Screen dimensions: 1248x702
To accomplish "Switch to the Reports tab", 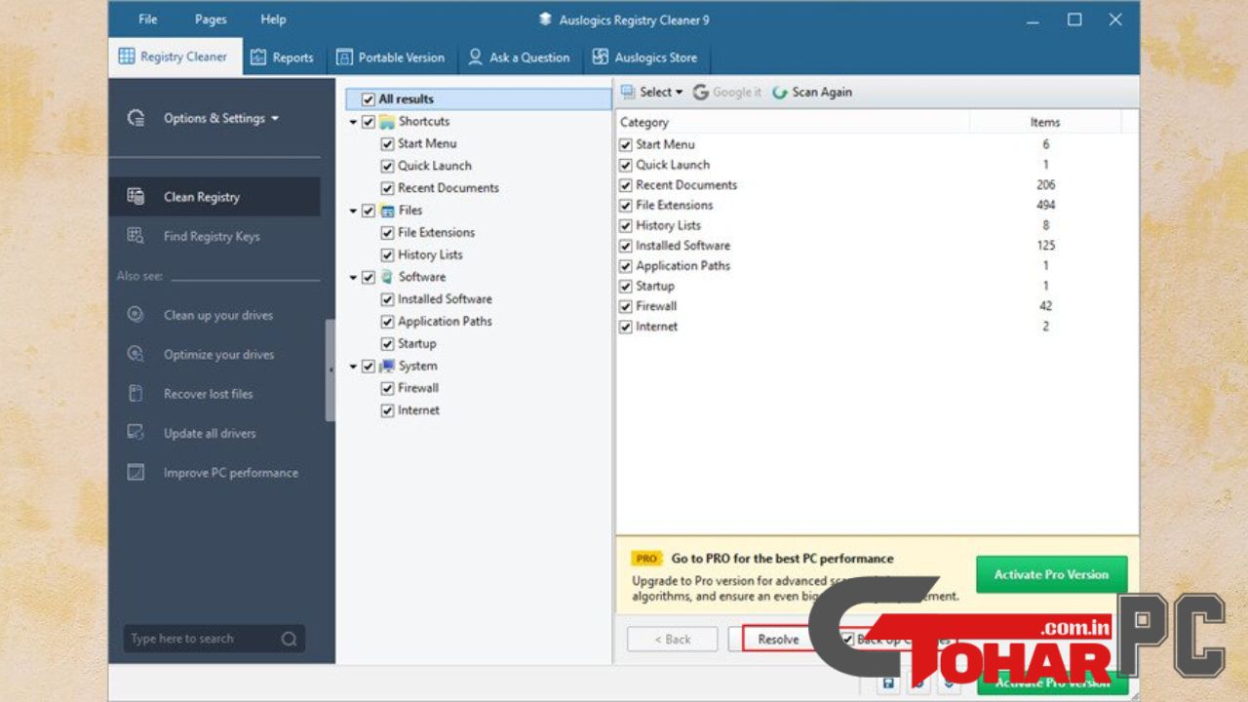I will pyautogui.click(x=282, y=58).
